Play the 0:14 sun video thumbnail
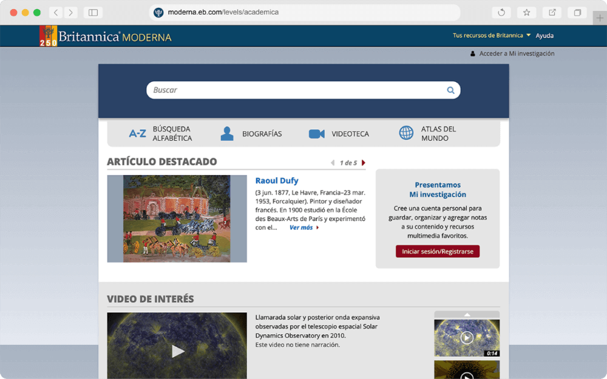This screenshot has height=379, width=607. [467, 338]
